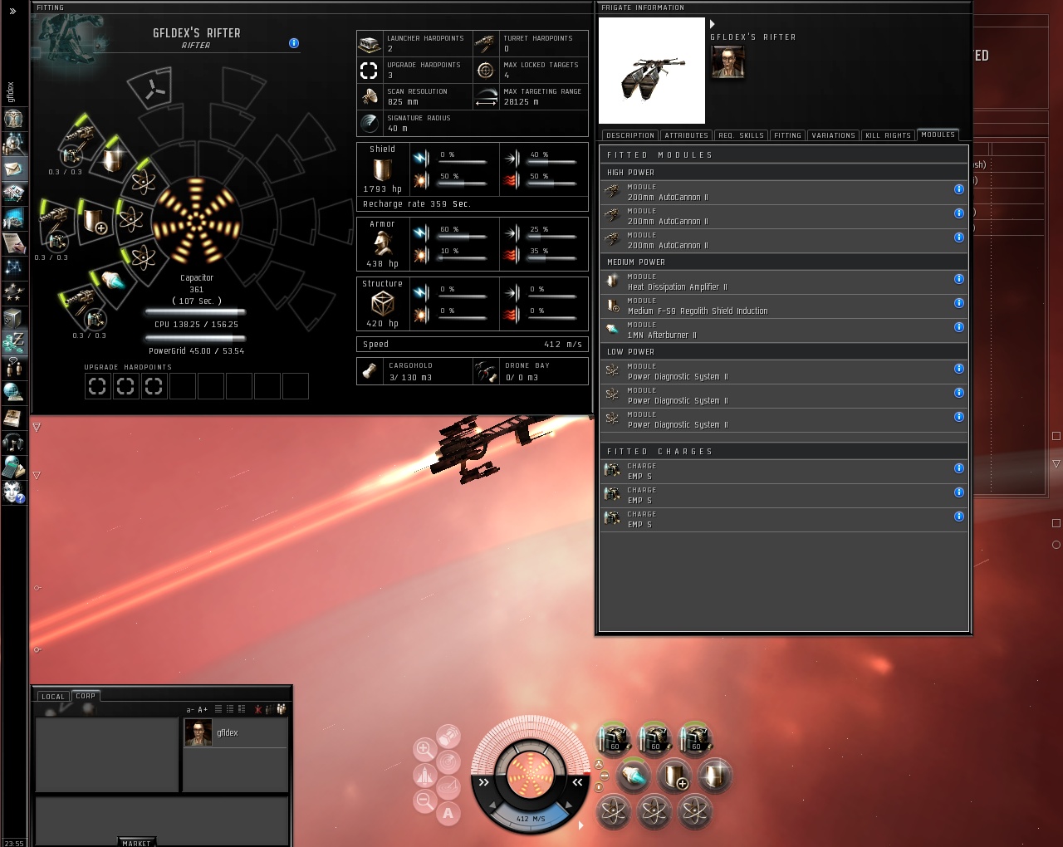Switch to the Attributes tab

[x=687, y=135]
